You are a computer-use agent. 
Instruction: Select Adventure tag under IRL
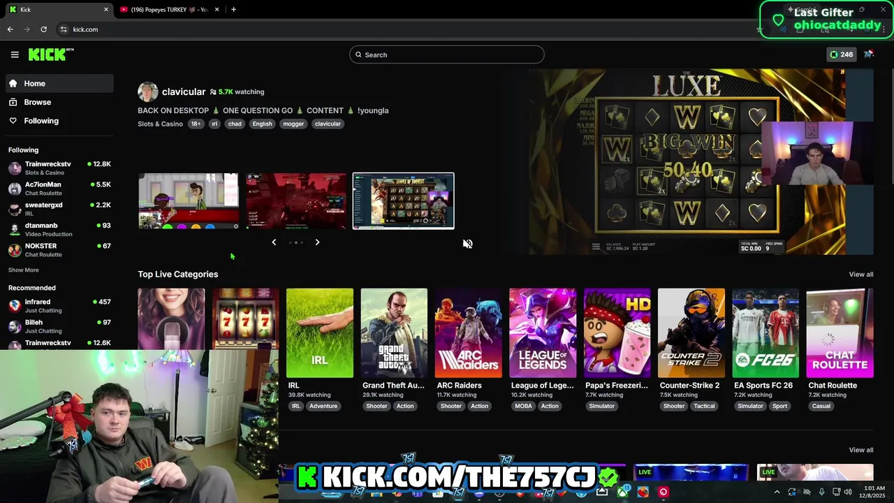323,406
